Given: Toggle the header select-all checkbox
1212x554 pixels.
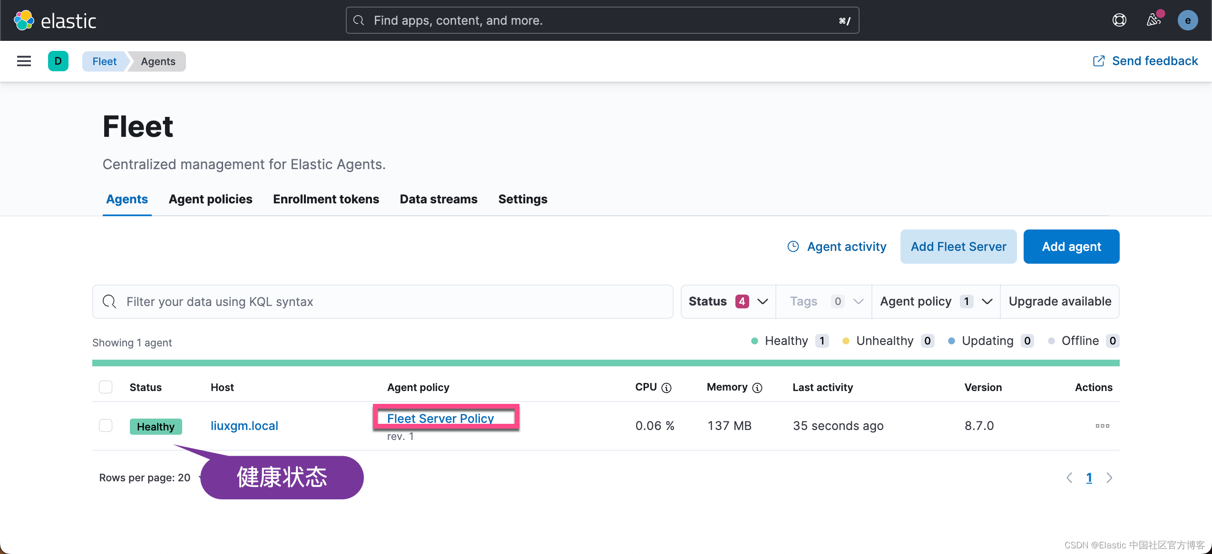Looking at the screenshot, I should tap(105, 387).
